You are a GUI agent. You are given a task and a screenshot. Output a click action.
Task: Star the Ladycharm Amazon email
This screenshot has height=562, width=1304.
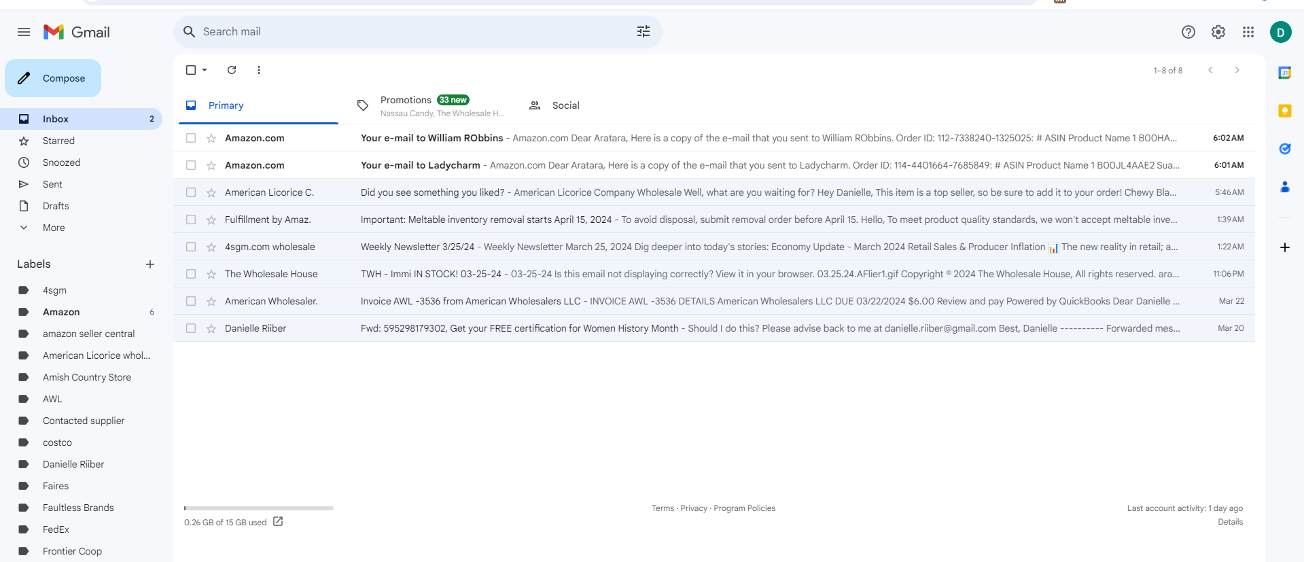[x=211, y=165]
